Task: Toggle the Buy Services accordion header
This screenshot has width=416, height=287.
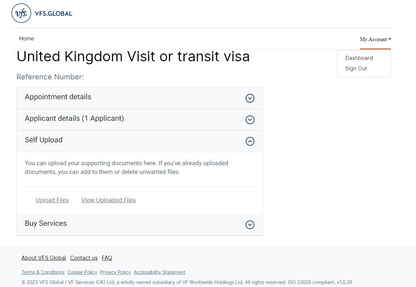Action: (x=46, y=223)
